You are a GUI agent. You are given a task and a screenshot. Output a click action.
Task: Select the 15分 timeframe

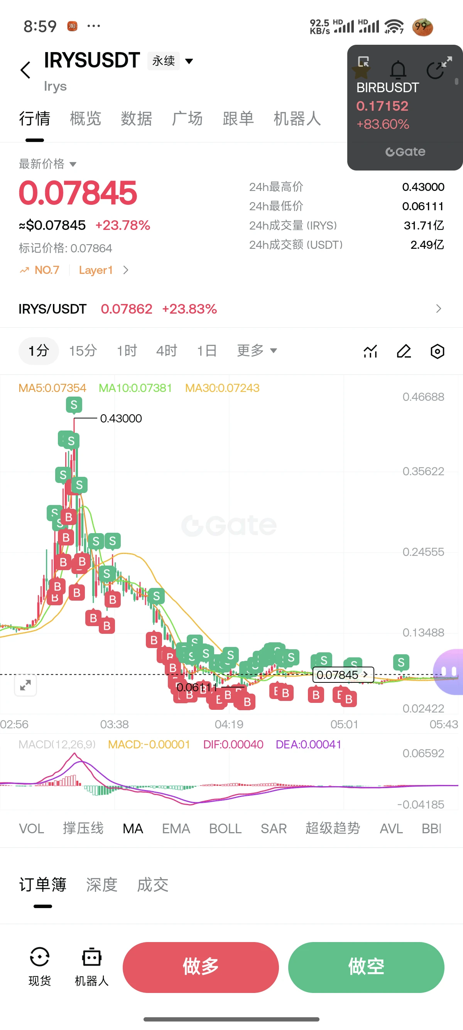pyautogui.click(x=83, y=351)
